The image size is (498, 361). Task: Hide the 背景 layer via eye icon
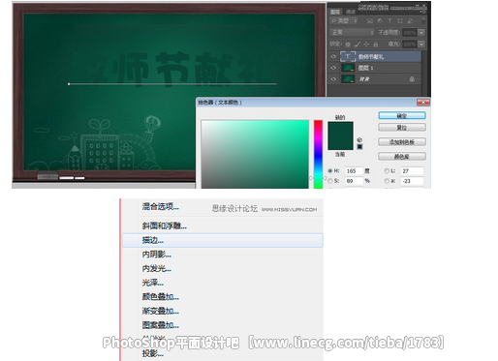click(x=333, y=79)
